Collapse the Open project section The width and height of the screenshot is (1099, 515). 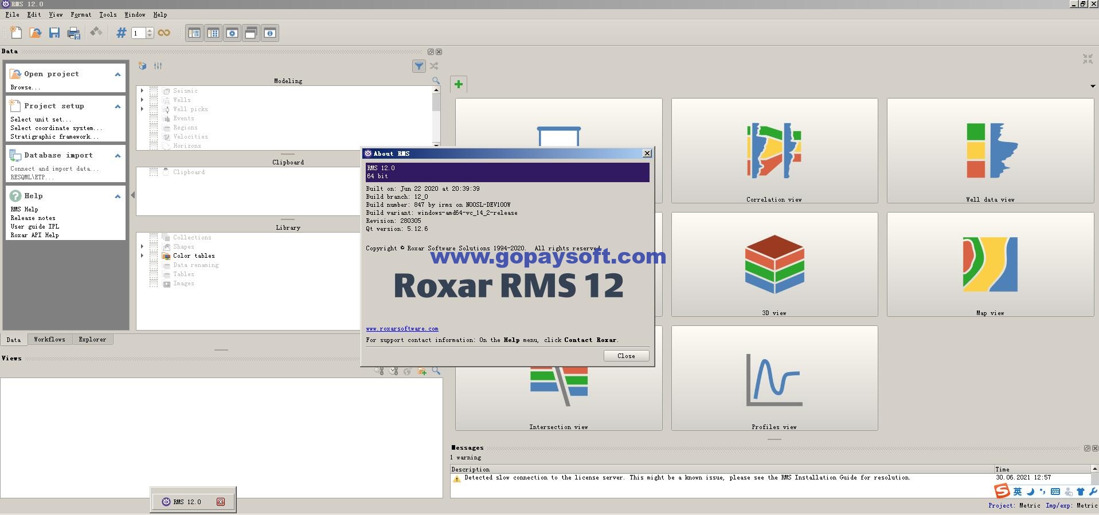coord(118,74)
